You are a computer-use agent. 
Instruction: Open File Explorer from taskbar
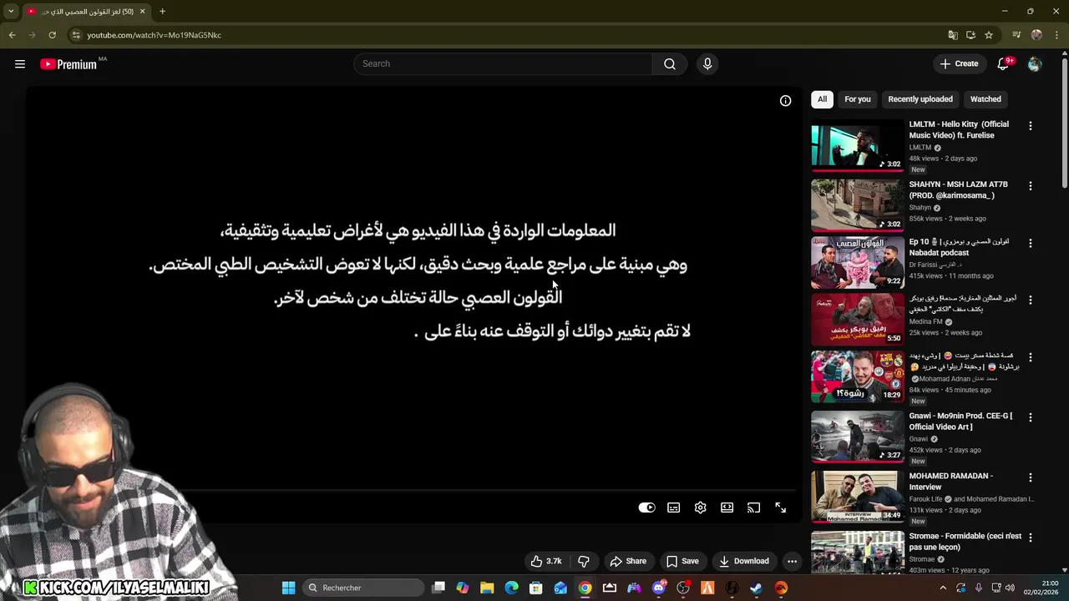[x=487, y=588]
